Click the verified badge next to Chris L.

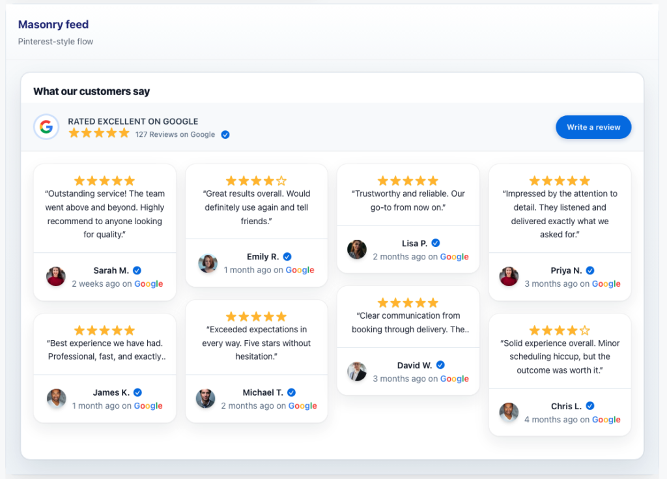pyautogui.click(x=590, y=406)
